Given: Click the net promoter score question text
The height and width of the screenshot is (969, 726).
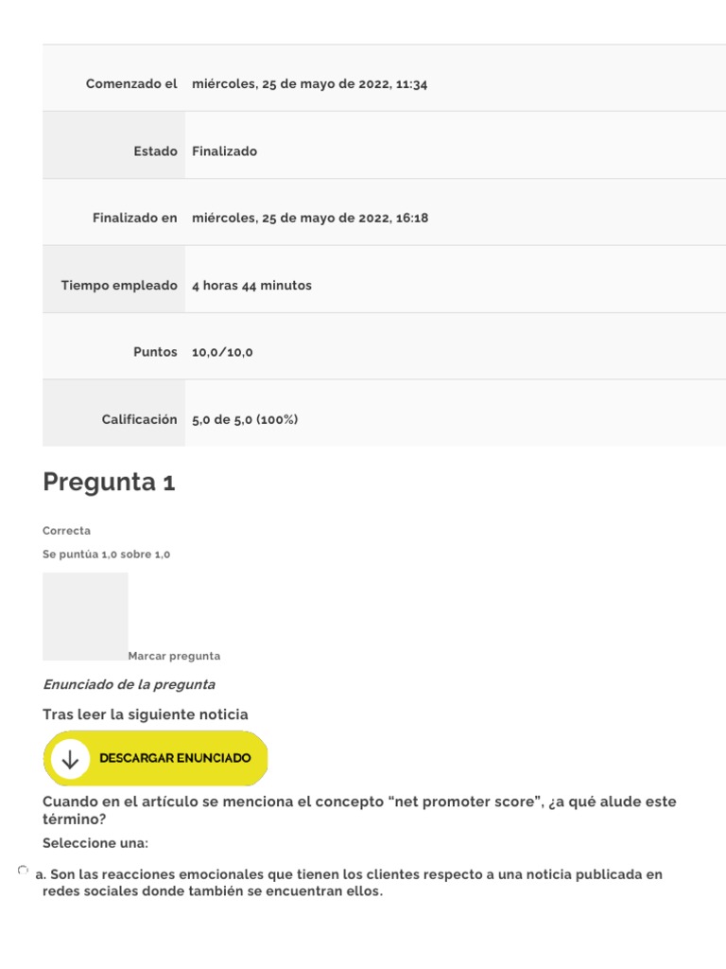Looking at the screenshot, I should 359,810.
